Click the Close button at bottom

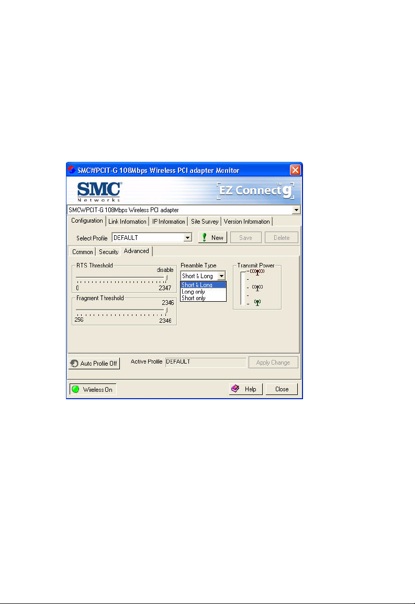coord(282,389)
